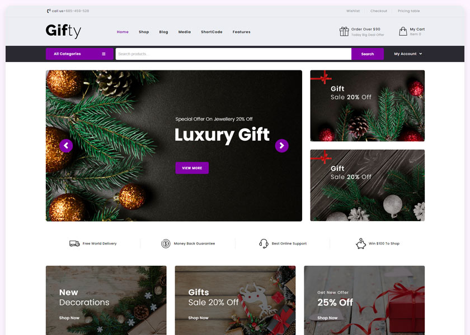This screenshot has height=335, width=470.
Task: Open the Wishlist link
Action: click(353, 11)
